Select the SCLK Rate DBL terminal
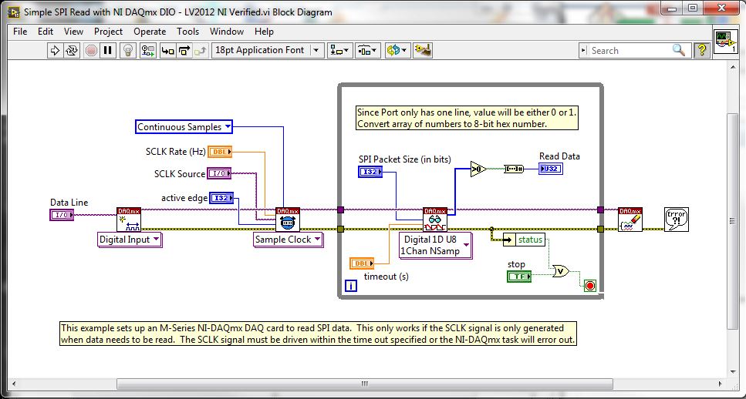 pyautogui.click(x=220, y=152)
